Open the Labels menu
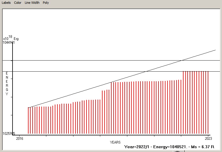 pos(6,3)
